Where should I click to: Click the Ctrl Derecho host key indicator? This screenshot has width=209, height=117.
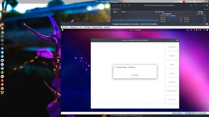pyautogui.click(x=201, y=113)
